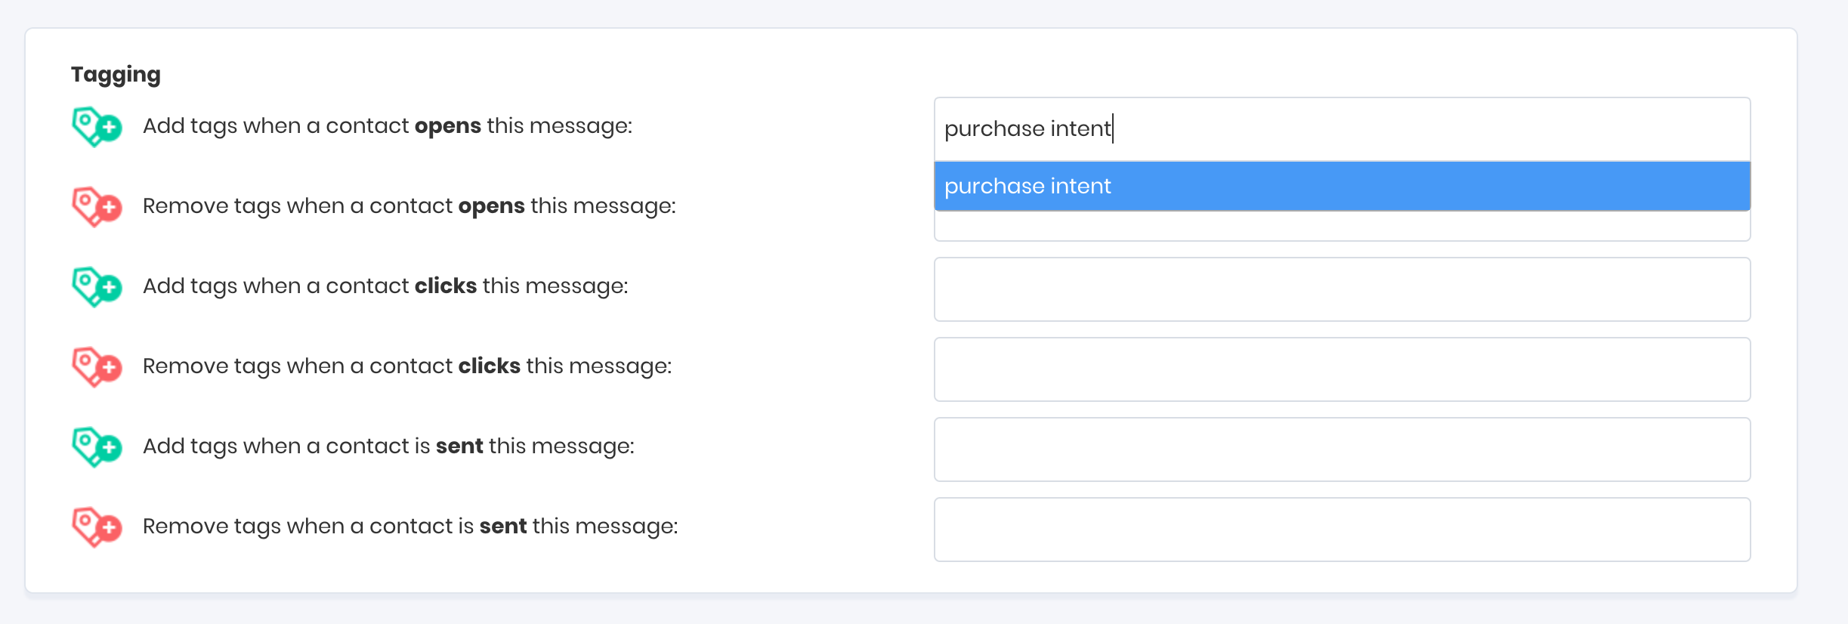This screenshot has width=1848, height=624.
Task: Click the 'Remove tags when a contact is sent' label
Action: point(410,526)
